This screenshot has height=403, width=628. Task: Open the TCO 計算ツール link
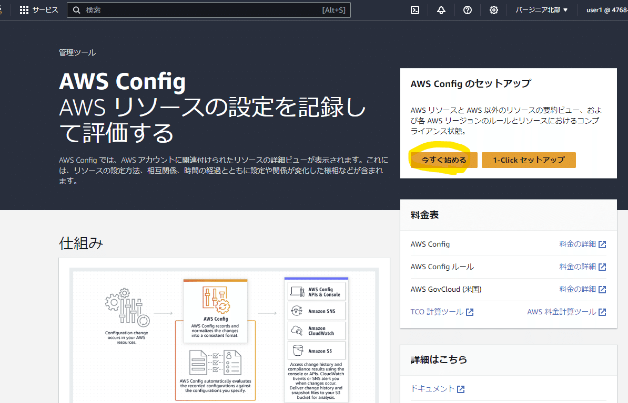[x=437, y=312]
